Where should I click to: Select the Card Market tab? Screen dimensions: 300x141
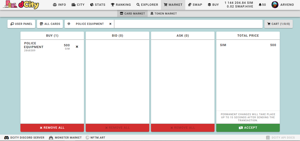[132, 14]
